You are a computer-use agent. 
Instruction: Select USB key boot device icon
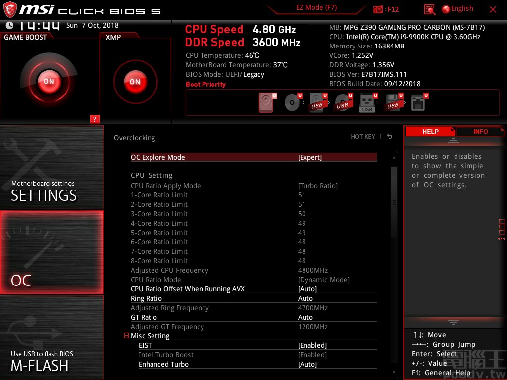[x=368, y=102]
